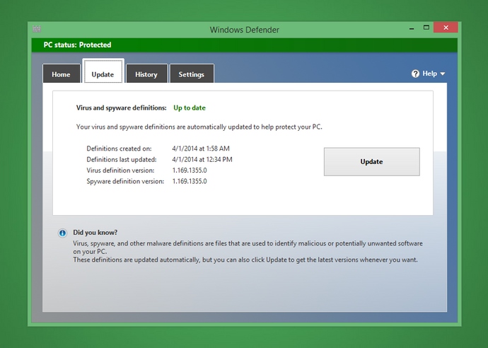The width and height of the screenshot is (488, 348).
Task: Click the 'Definitions created on:' label
Action: 119,149
